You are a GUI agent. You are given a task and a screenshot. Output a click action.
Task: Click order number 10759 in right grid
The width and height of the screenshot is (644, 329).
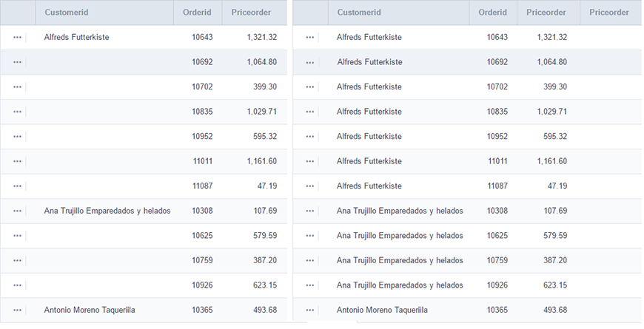coord(497,261)
